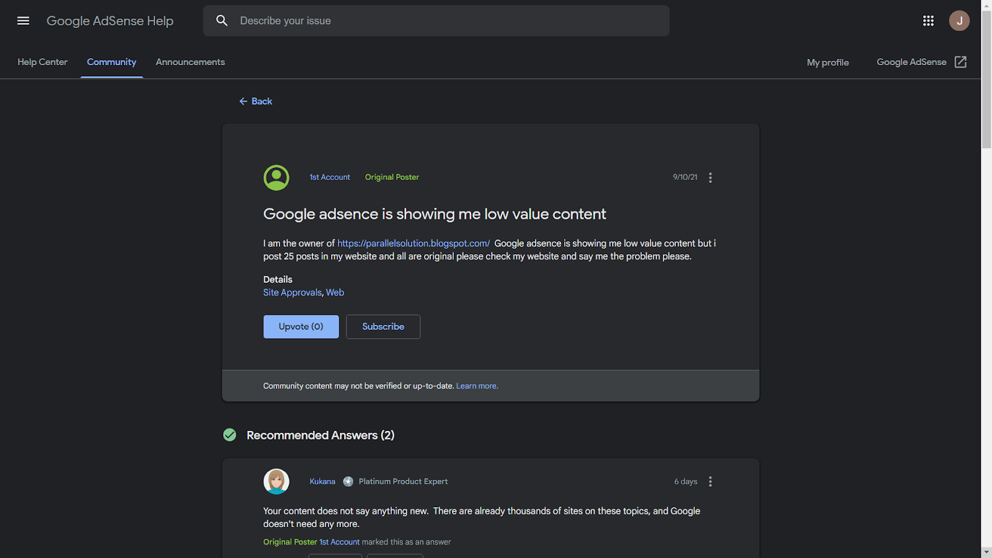This screenshot has width=992, height=558.
Task: Open the account avatar J
Action: pos(959,20)
